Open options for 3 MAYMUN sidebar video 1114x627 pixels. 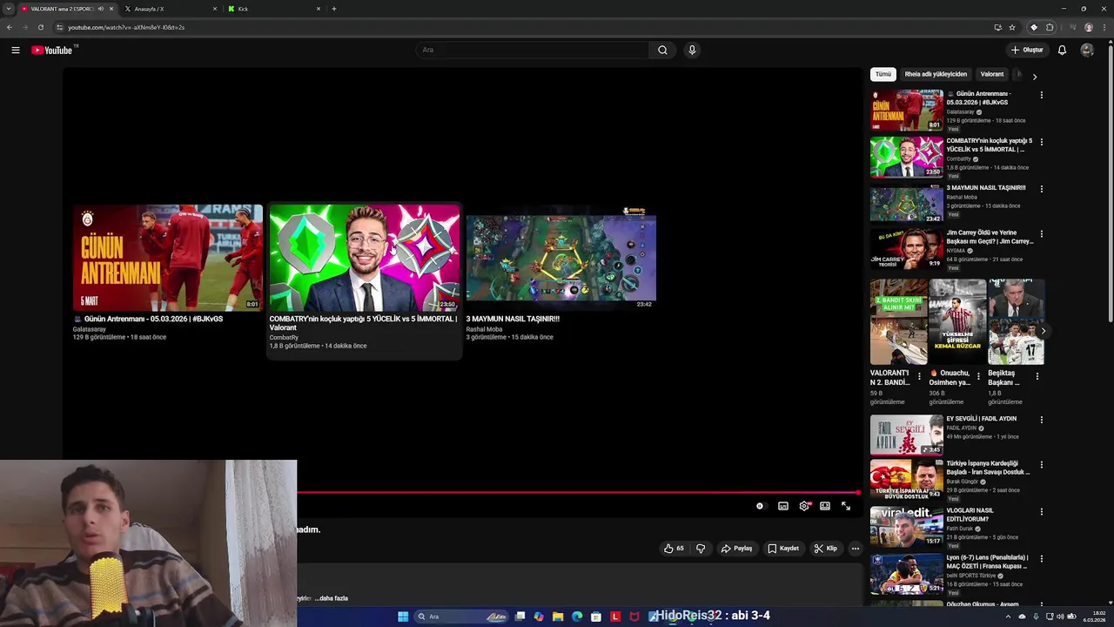coord(1042,189)
